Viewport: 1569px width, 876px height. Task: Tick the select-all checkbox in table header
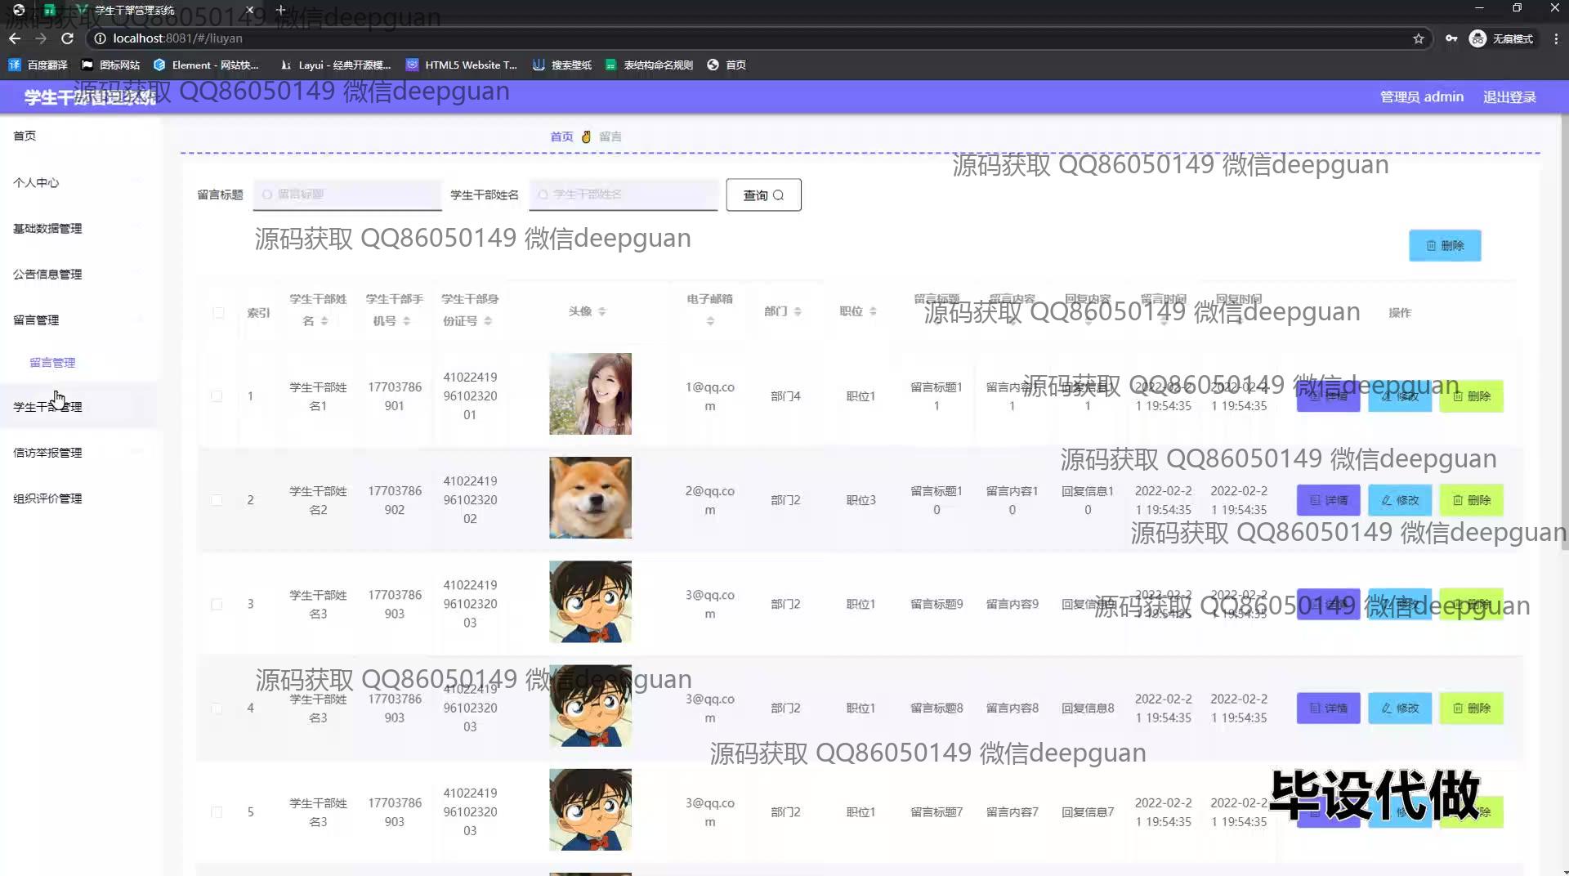coord(218,312)
